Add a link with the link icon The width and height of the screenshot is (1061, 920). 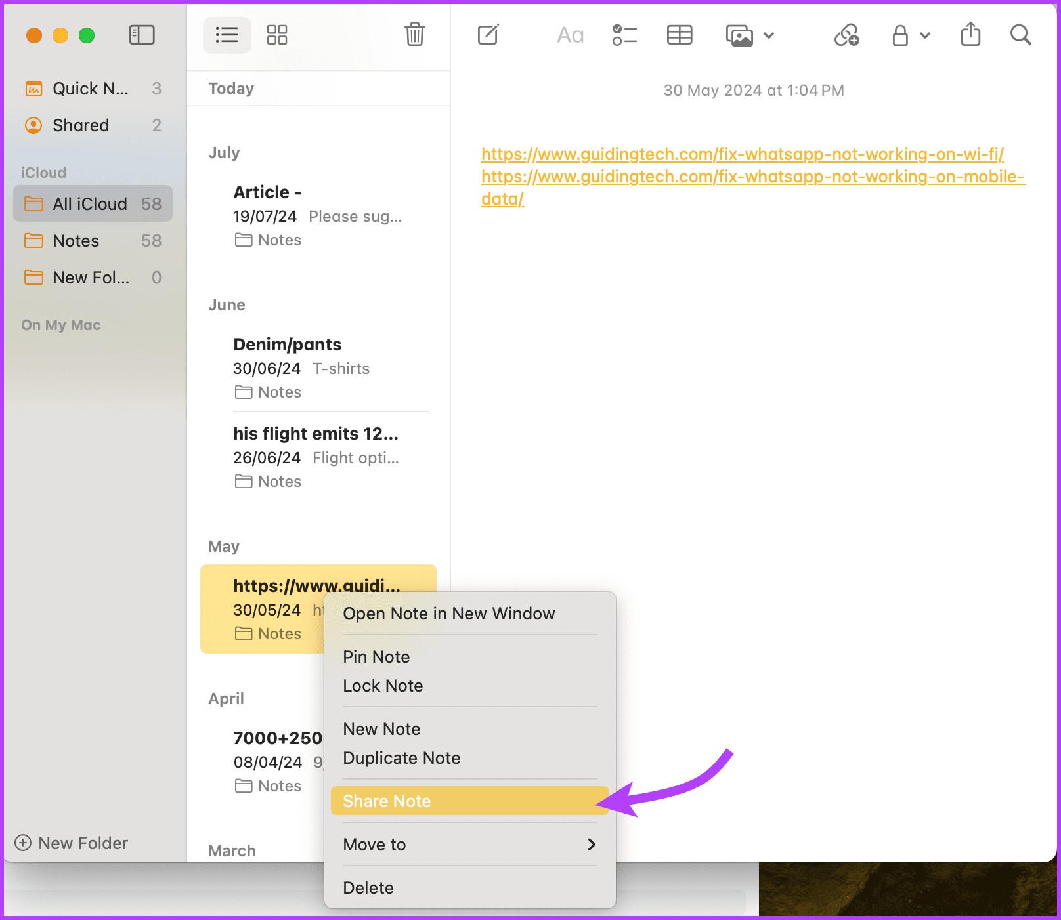pyautogui.click(x=847, y=35)
